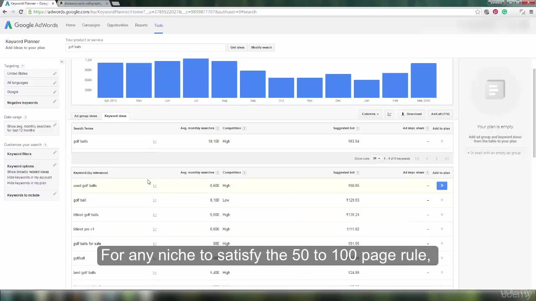Show trend chart for titleist pro v1

coord(155,229)
